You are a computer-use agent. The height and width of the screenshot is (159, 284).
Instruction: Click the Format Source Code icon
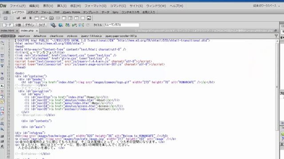[2, 147]
